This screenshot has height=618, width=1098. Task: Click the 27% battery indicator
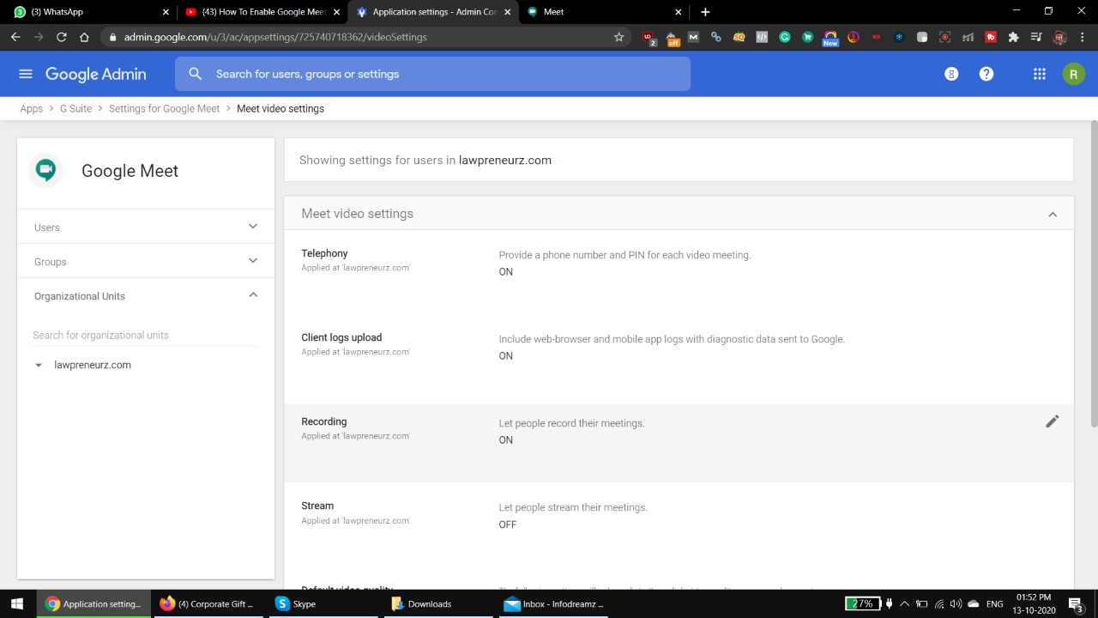pos(862,604)
